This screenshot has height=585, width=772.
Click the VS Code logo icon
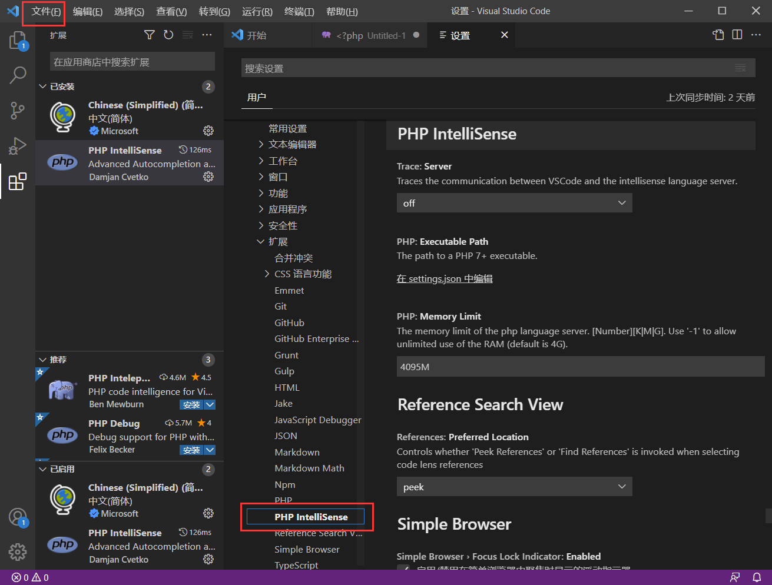point(12,11)
